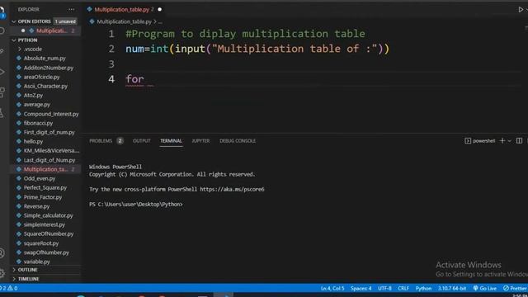Open Run and Debug sidebar view
The image size is (528, 297).
tap(2, 72)
